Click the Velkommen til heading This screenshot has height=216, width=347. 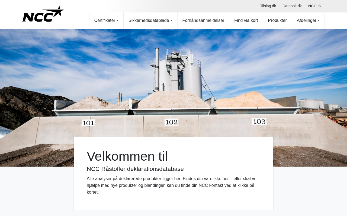pyautogui.click(x=127, y=156)
